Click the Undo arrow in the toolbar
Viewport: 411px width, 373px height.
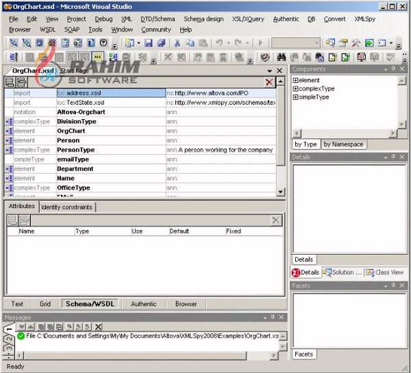(219, 42)
